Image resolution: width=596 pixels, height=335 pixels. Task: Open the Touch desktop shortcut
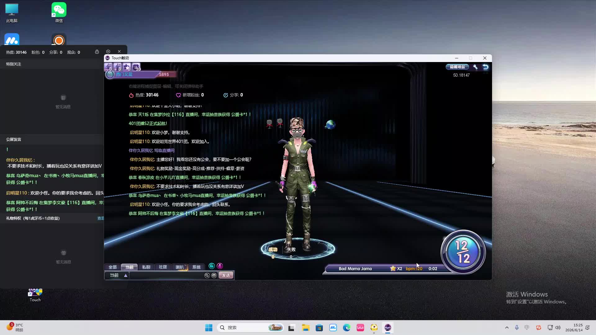35,295
